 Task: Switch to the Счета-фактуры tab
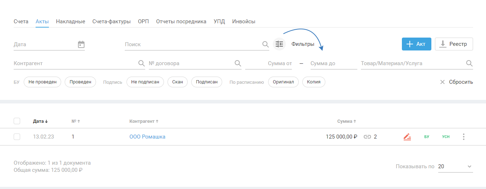(x=111, y=21)
